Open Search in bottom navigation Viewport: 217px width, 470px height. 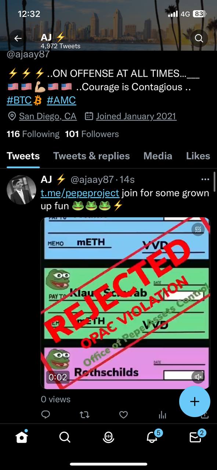coord(65,437)
